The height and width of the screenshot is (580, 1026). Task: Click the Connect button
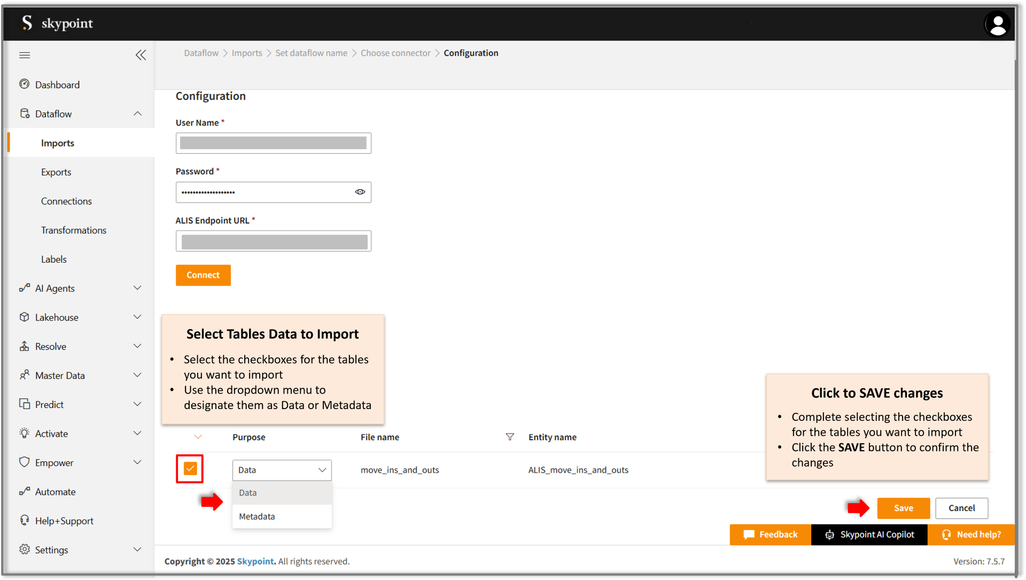tap(203, 275)
